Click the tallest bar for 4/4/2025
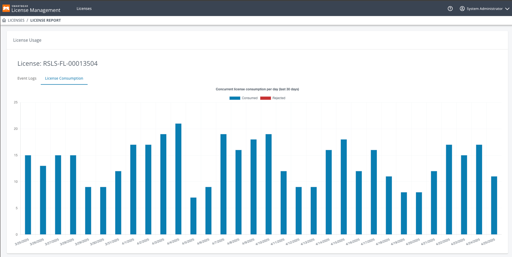Screen dimensions: 512x257 (x=178, y=178)
